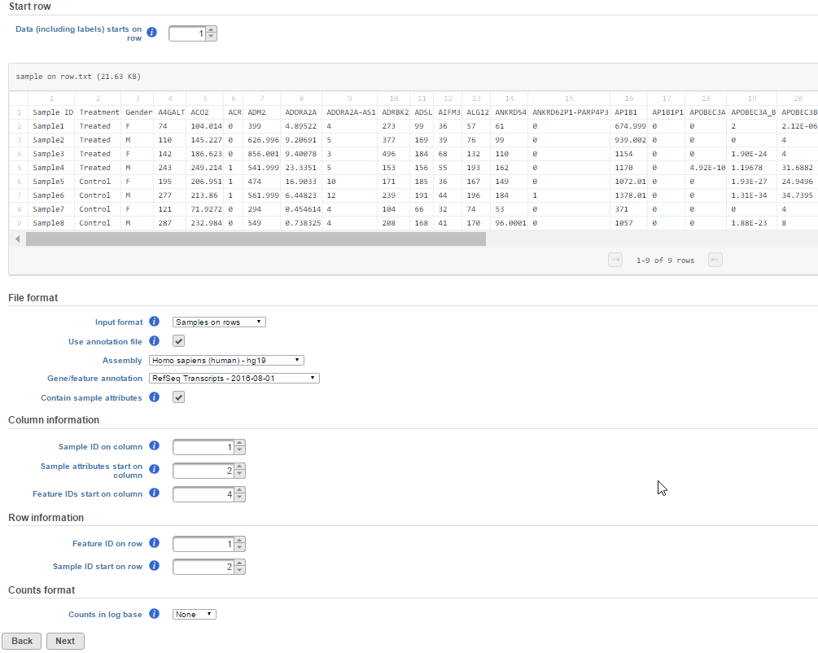Click the Sample ID start on row field

(x=203, y=567)
